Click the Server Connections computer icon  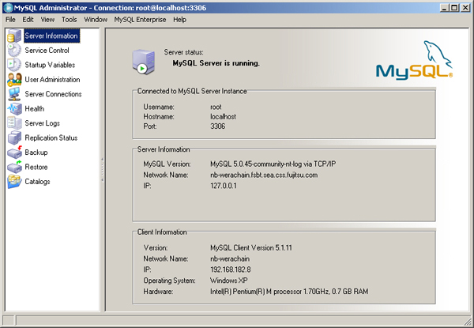point(14,94)
